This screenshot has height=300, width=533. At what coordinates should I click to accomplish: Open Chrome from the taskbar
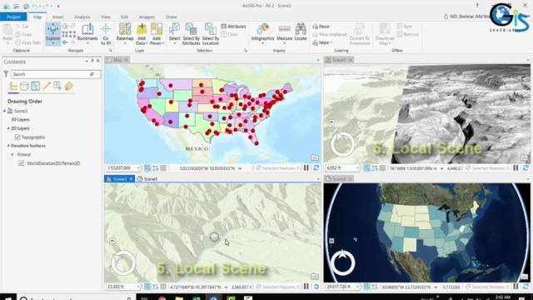point(162,298)
